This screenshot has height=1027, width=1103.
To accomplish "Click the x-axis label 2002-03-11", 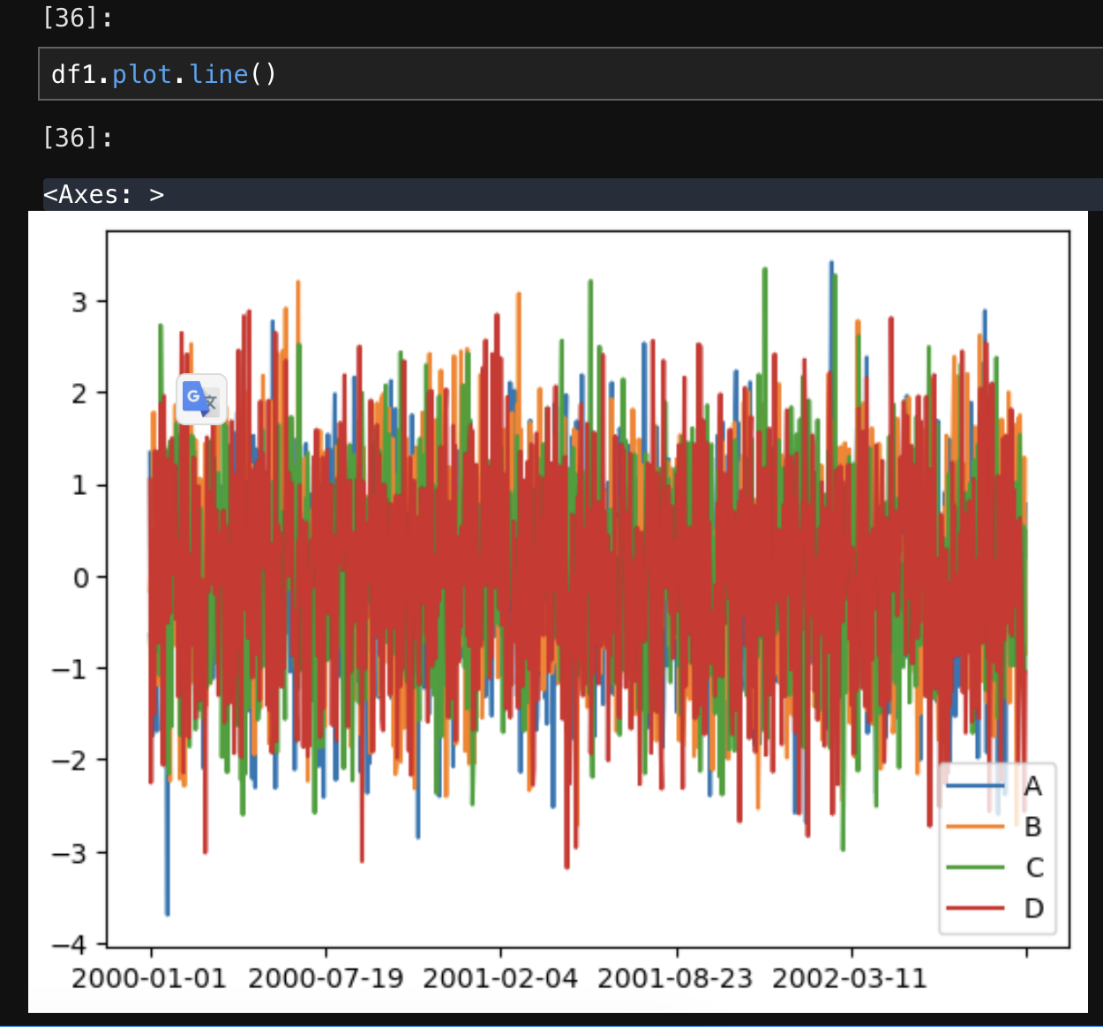I will coord(850,978).
